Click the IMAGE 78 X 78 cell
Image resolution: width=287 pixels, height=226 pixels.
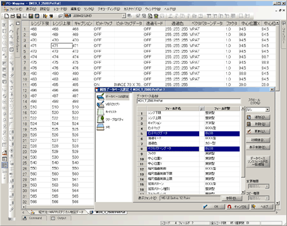(129, 85)
